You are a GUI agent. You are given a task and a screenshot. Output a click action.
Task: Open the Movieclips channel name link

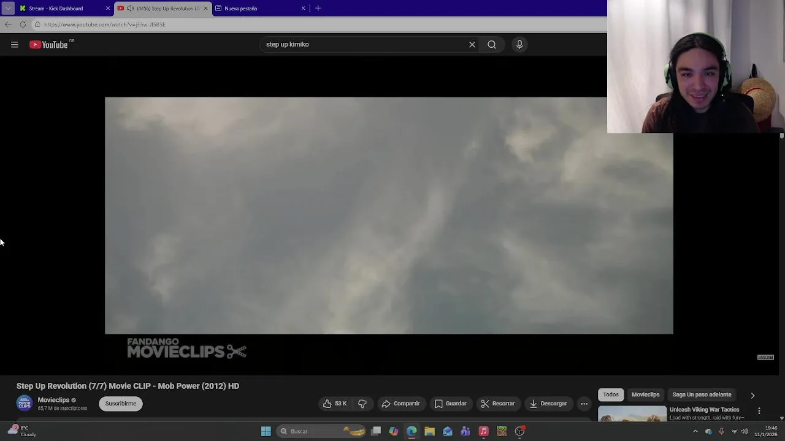tap(53, 400)
